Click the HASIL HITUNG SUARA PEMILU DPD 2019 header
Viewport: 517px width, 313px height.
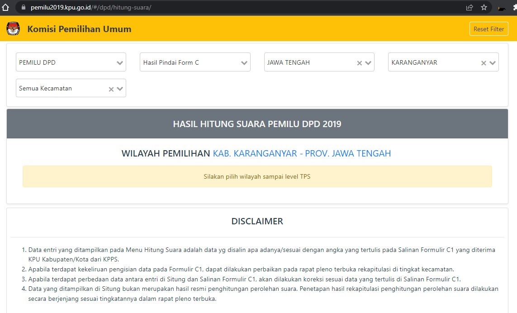(257, 124)
